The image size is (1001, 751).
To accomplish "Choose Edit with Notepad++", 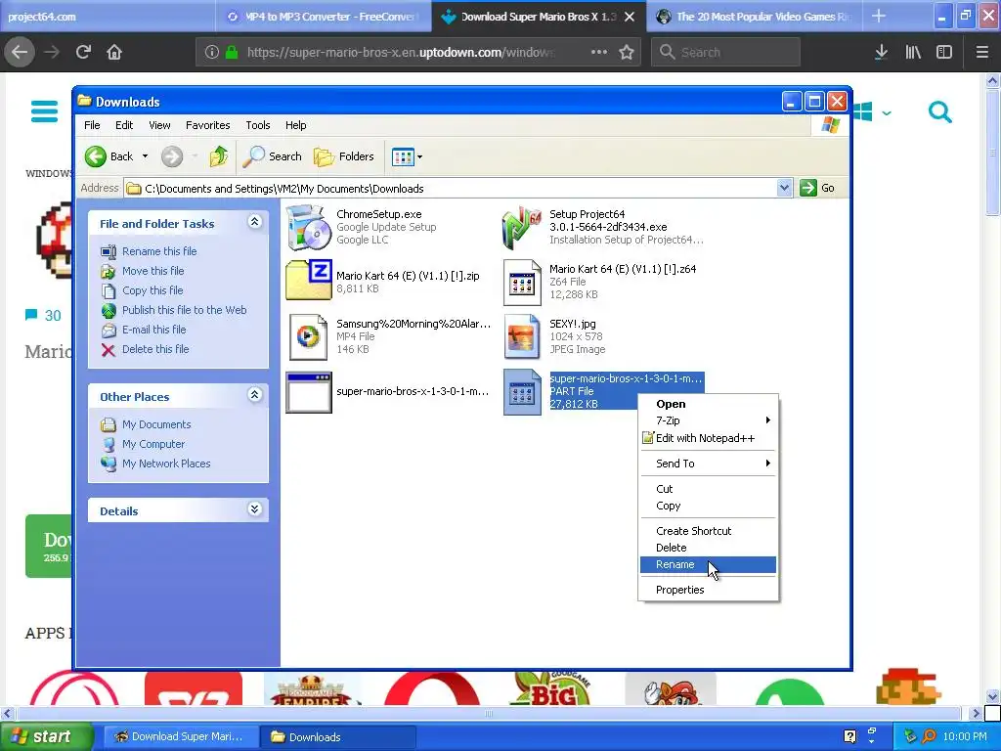I will point(708,438).
